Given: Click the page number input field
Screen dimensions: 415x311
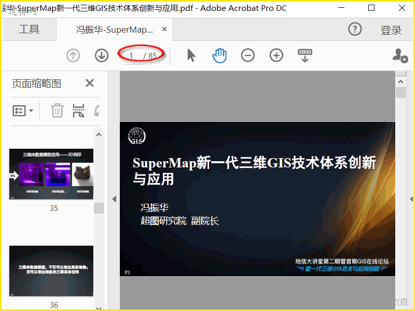Looking at the screenshot, I should pos(132,56).
